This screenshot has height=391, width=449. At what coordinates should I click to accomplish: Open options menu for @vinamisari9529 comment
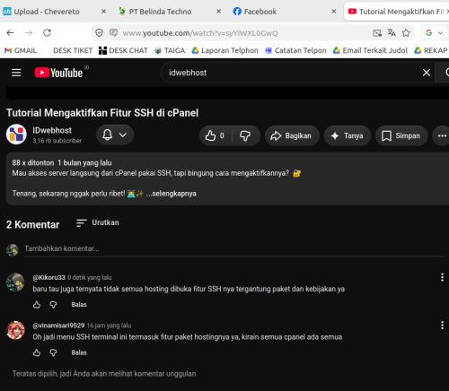[442, 326]
